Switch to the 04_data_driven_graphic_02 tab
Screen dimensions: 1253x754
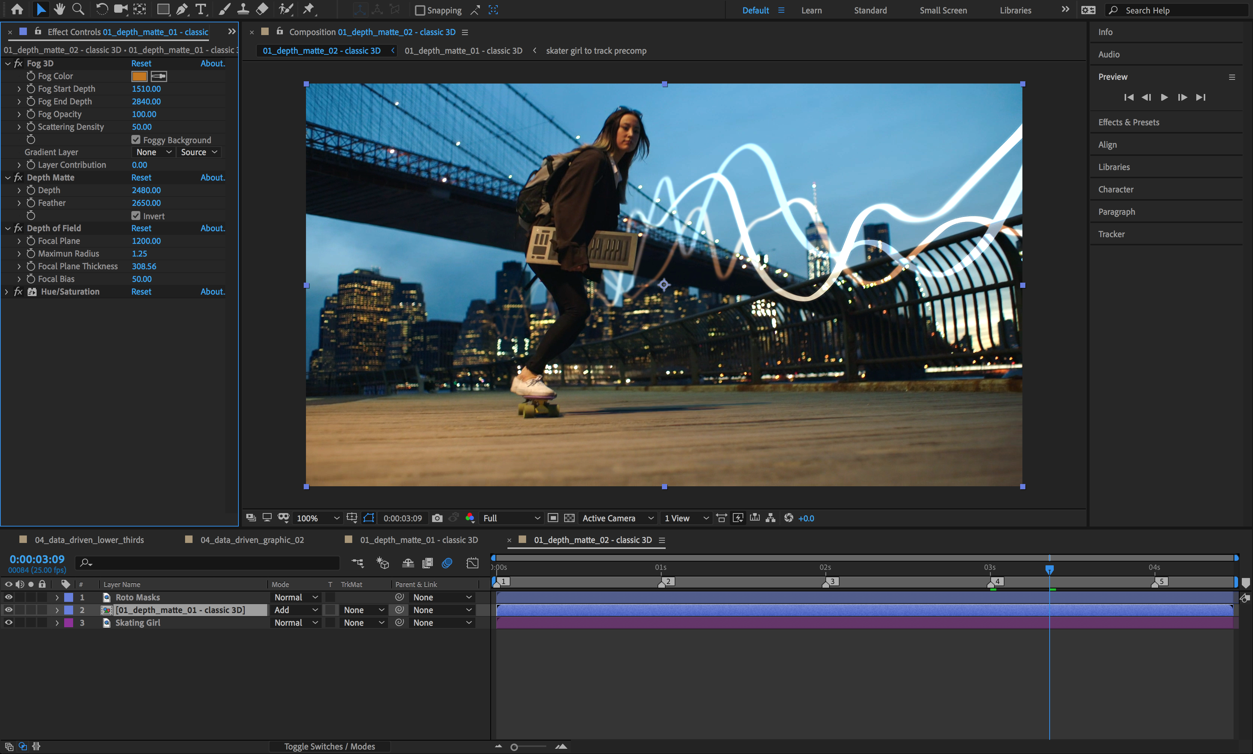[x=251, y=540]
